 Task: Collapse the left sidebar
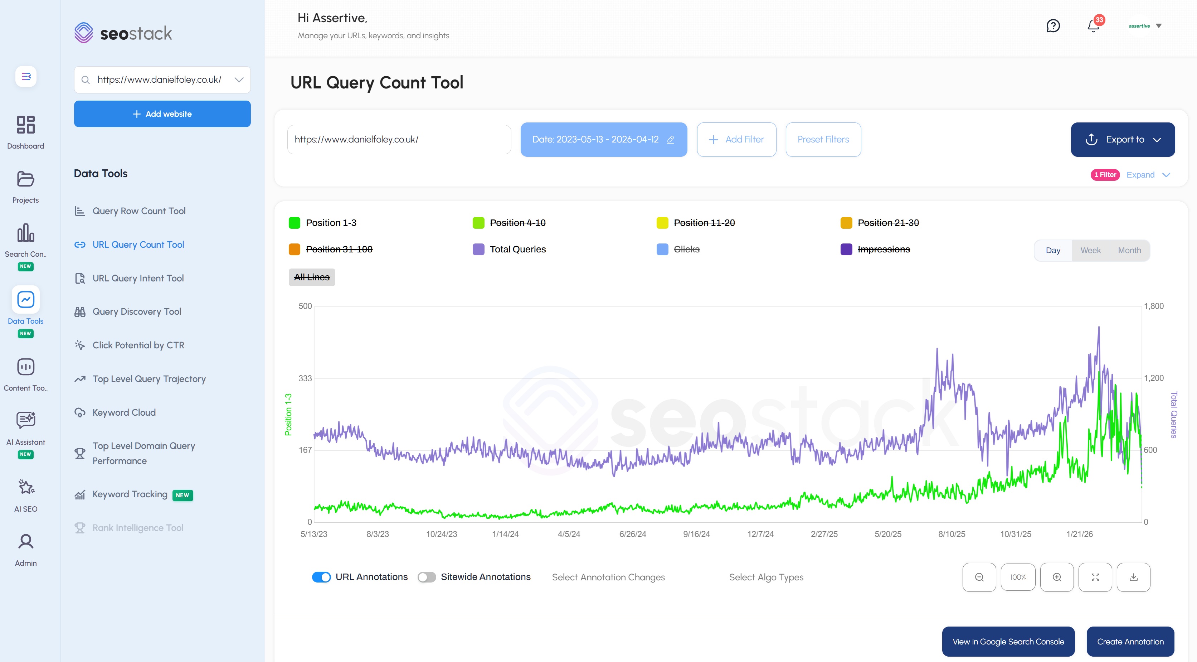click(25, 76)
